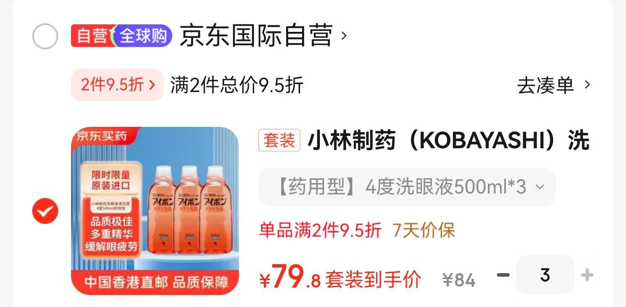Click the arrow next to 京东国际自营
The width and height of the screenshot is (626, 307).
point(344,36)
